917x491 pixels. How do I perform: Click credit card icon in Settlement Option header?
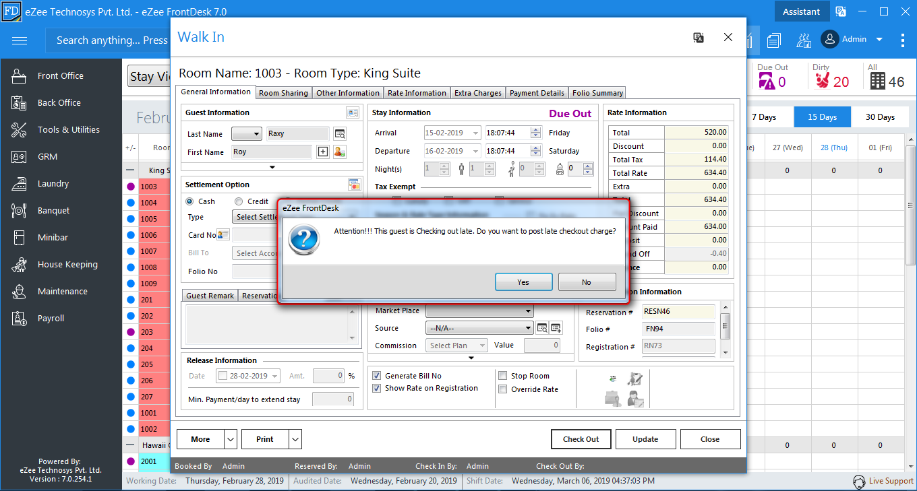click(355, 185)
